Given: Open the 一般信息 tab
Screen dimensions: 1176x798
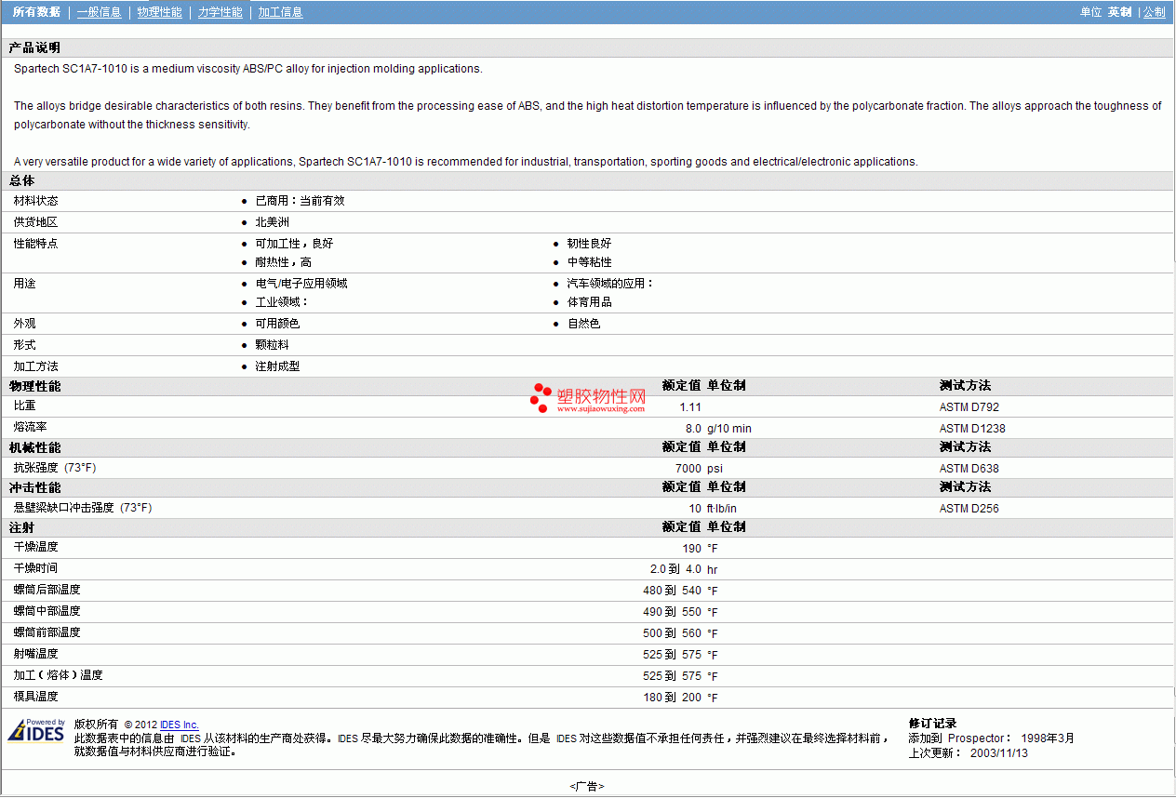Looking at the screenshot, I should (x=99, y=12).
